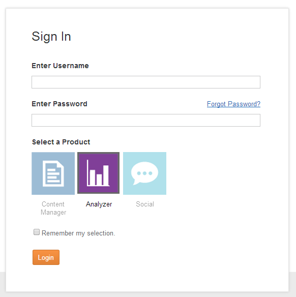Click the orange Login button

46,257
